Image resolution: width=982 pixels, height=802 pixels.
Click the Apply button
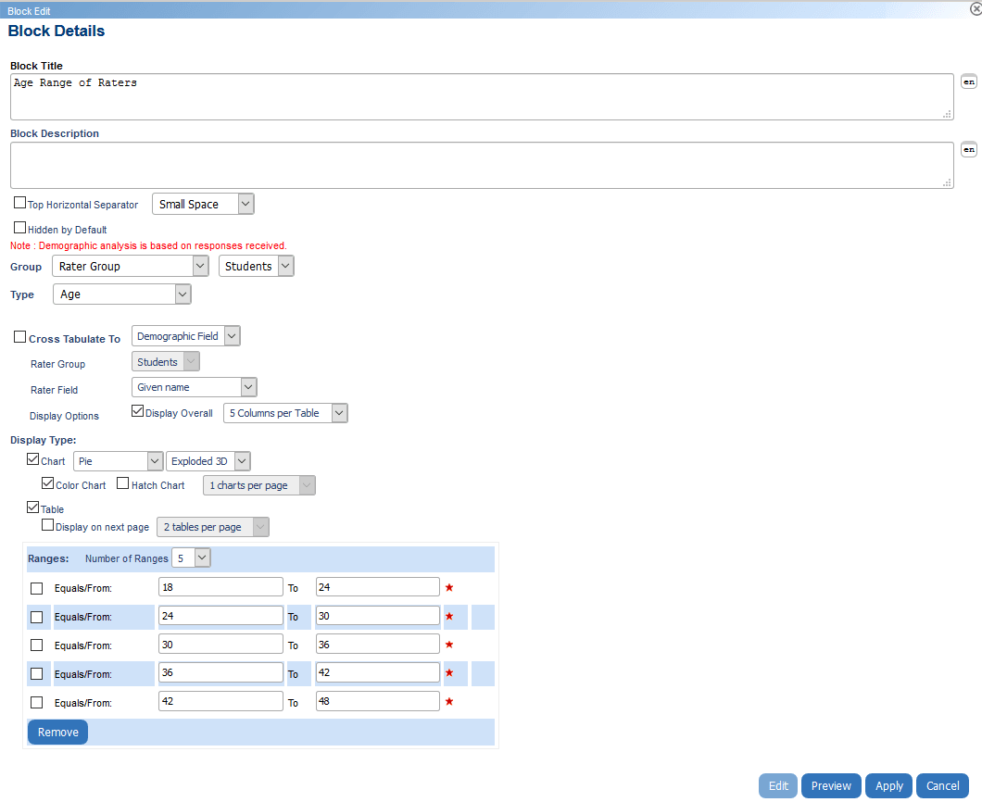tap(889, 785)
